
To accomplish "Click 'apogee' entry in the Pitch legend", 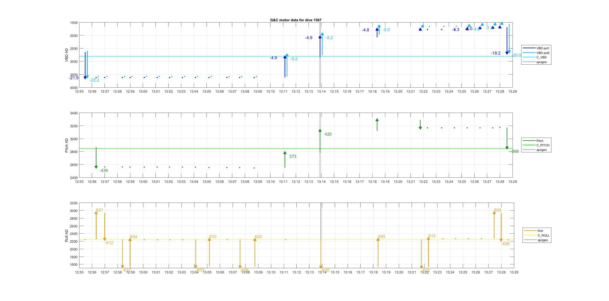I will point(535,150).
